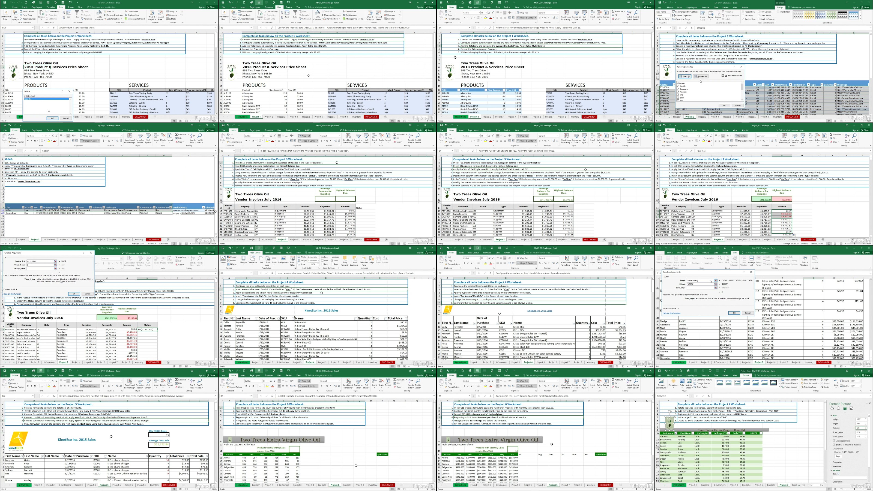
Task: Expand the Properties section in Format Picture
Action: pos(837,462)
